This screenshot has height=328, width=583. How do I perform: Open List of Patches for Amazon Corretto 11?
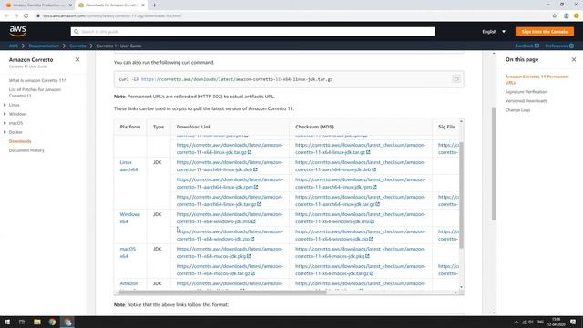point(35,93)
